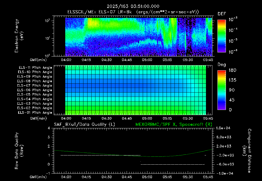Image resolution: width=262 pixels, height=181 pixels.
Task: Click 04:00 time label under data quality plot
Action: (x=66, y=177)
